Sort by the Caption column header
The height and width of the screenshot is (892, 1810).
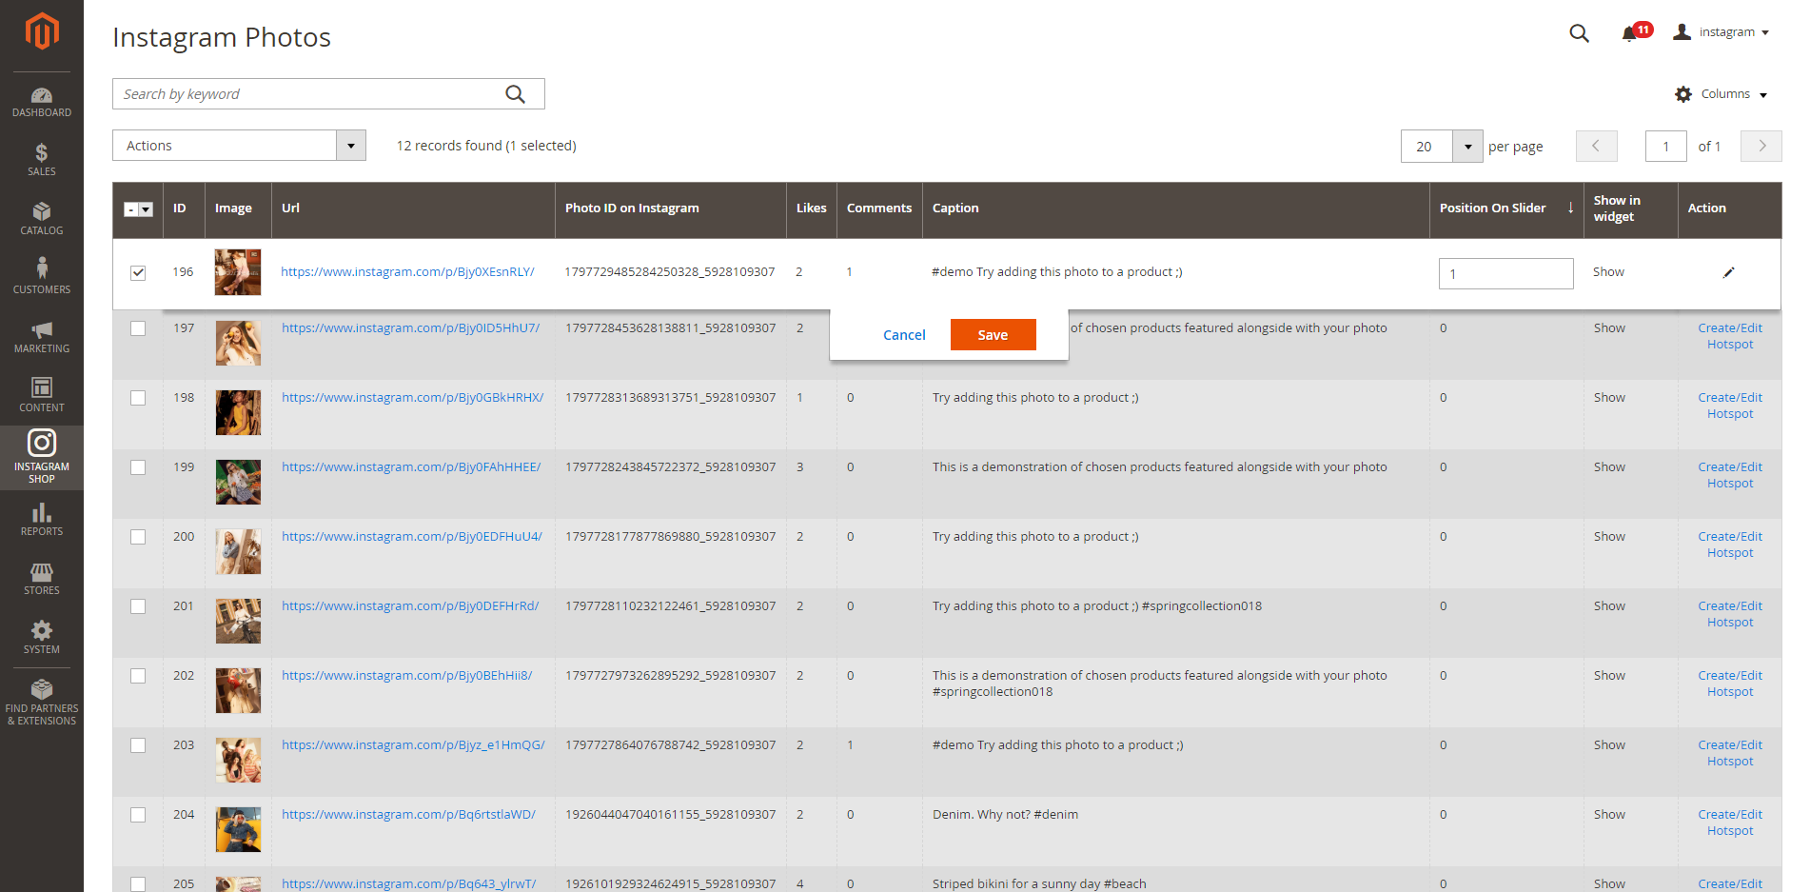[1175, 208]
